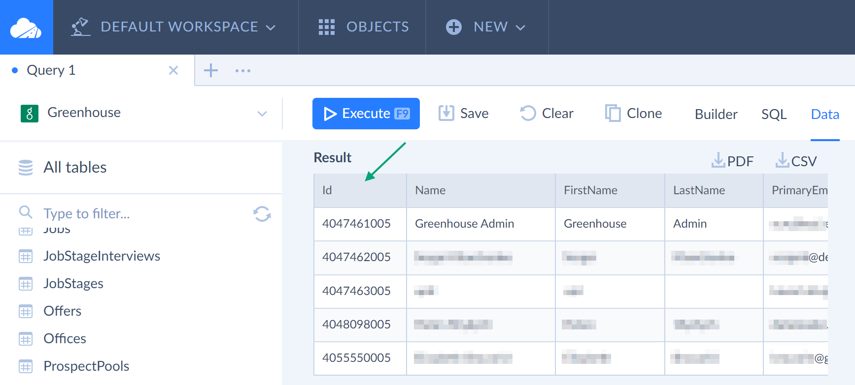Click the Clone copy icon
The image size is (855, 385).
point(613,113)
